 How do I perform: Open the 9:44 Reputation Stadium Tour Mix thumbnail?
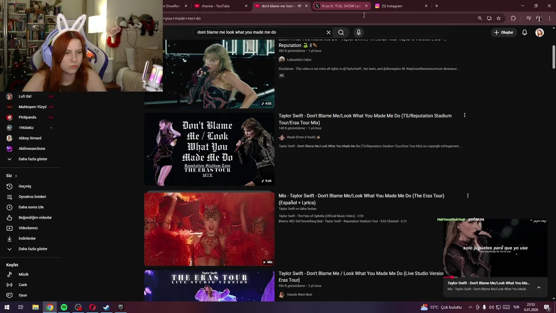coord(209,149)
